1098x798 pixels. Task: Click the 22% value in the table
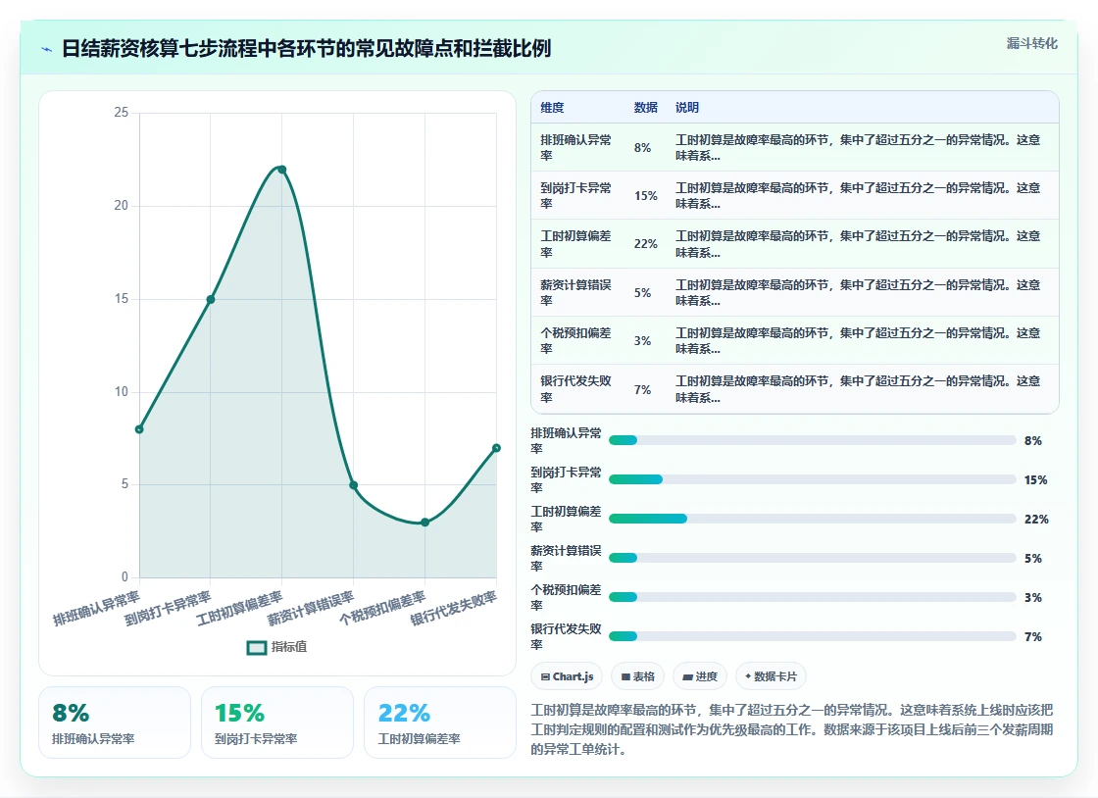point(646,244)
